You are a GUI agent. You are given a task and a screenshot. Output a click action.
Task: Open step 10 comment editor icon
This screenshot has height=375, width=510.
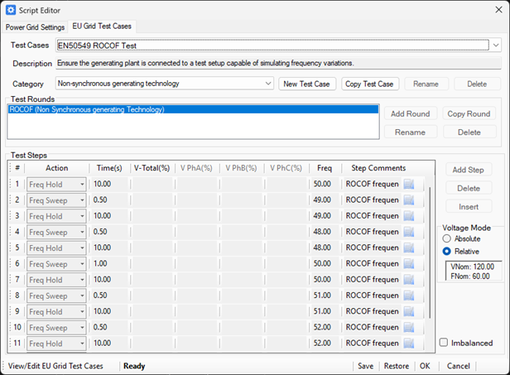pos(408,327)
